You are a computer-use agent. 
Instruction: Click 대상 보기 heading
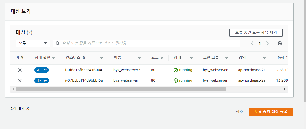point(21,11)
